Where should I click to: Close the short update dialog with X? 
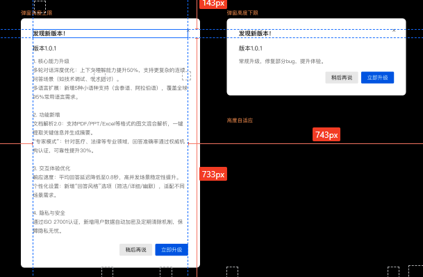(394, 30)
